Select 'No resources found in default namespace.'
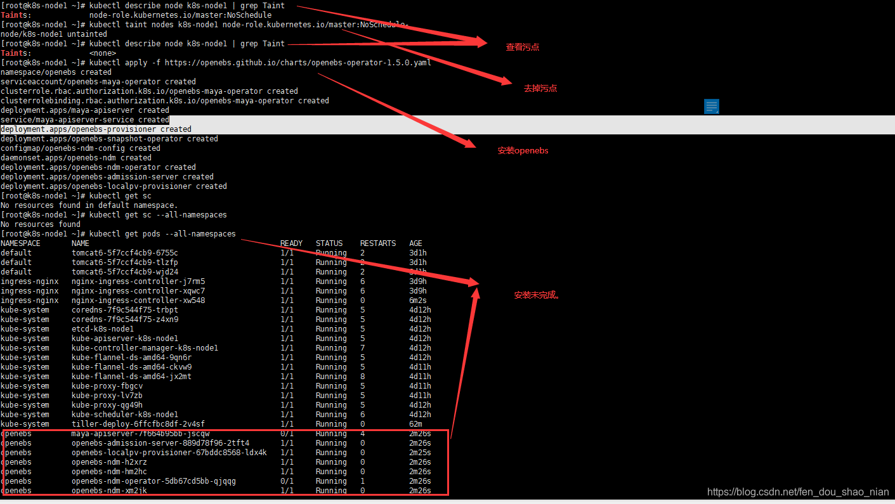This screenshot has height=504, width=895. coord(89,205)
